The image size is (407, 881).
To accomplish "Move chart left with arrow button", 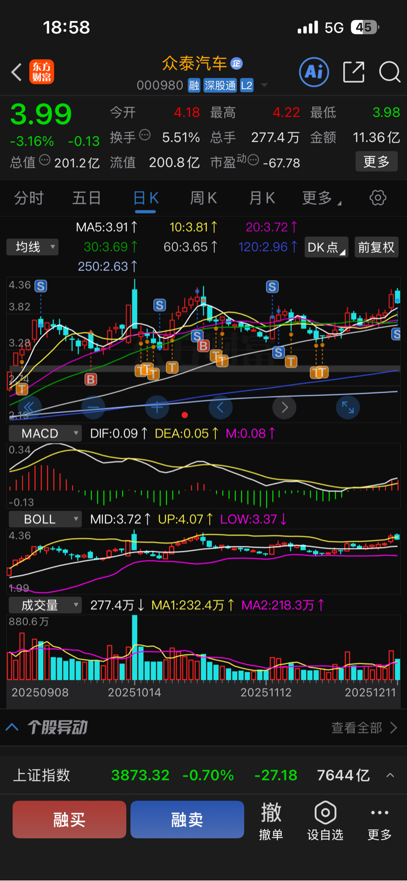I will point(220,407).
